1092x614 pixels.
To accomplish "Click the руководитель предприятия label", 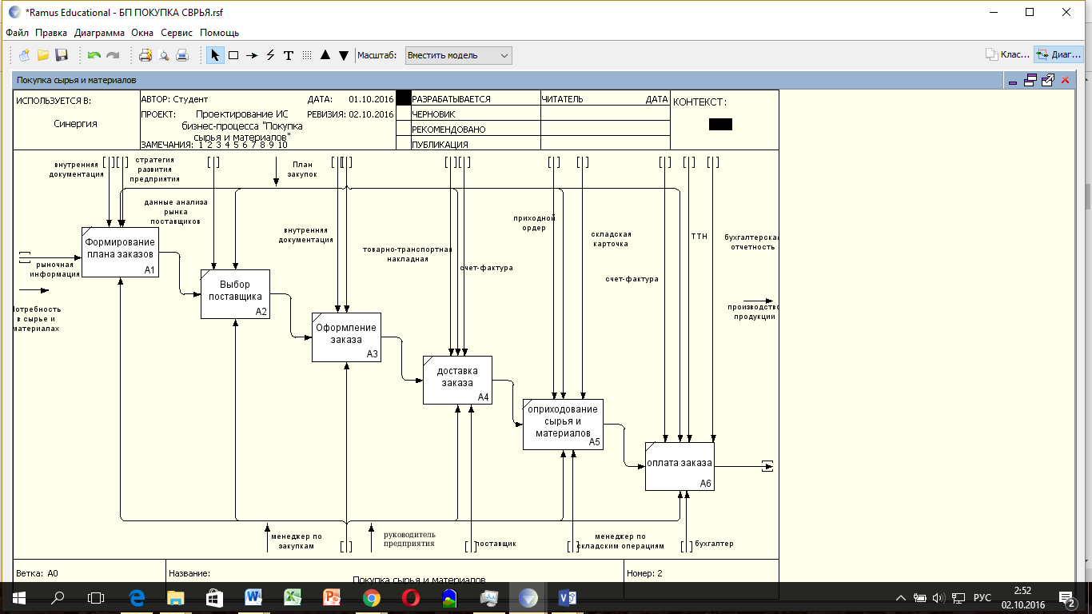I will point(409,539).
